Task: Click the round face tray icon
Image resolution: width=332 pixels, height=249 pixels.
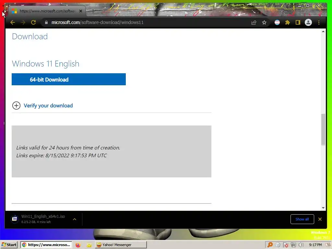Action: coord(278,245)
